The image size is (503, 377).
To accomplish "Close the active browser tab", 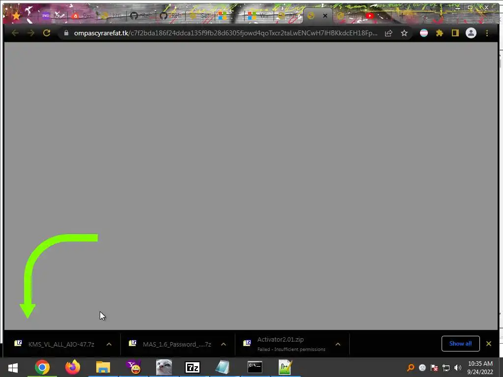I will pos(325,15).
